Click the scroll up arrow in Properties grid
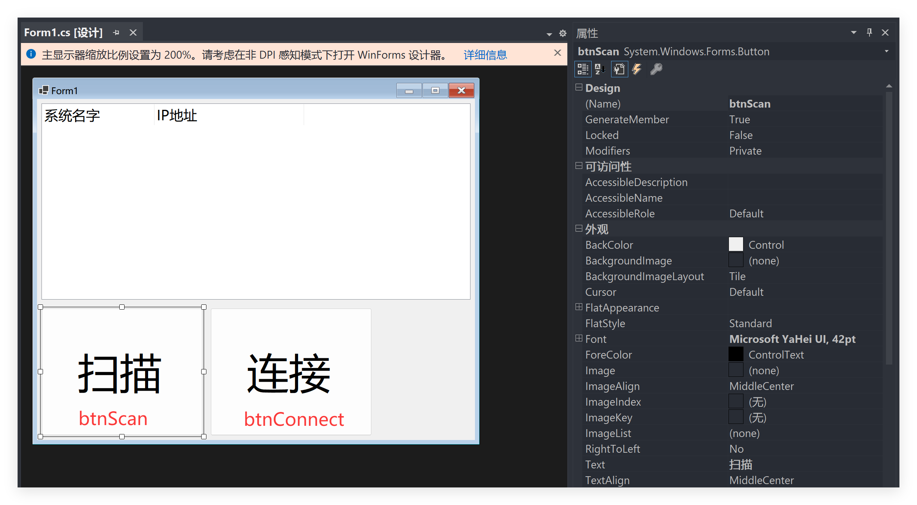Viewport: 917px width, 505px height. click(x=889, y=86)
